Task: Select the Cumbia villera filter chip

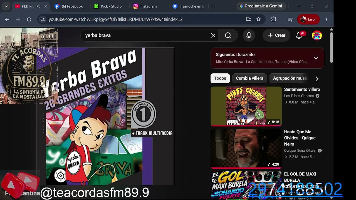Action: click(x=249, y=78)
